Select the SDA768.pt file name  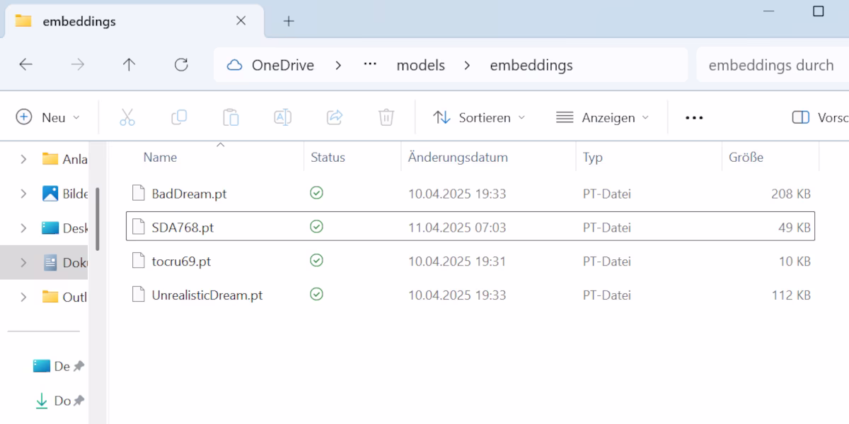pos(183,227)
